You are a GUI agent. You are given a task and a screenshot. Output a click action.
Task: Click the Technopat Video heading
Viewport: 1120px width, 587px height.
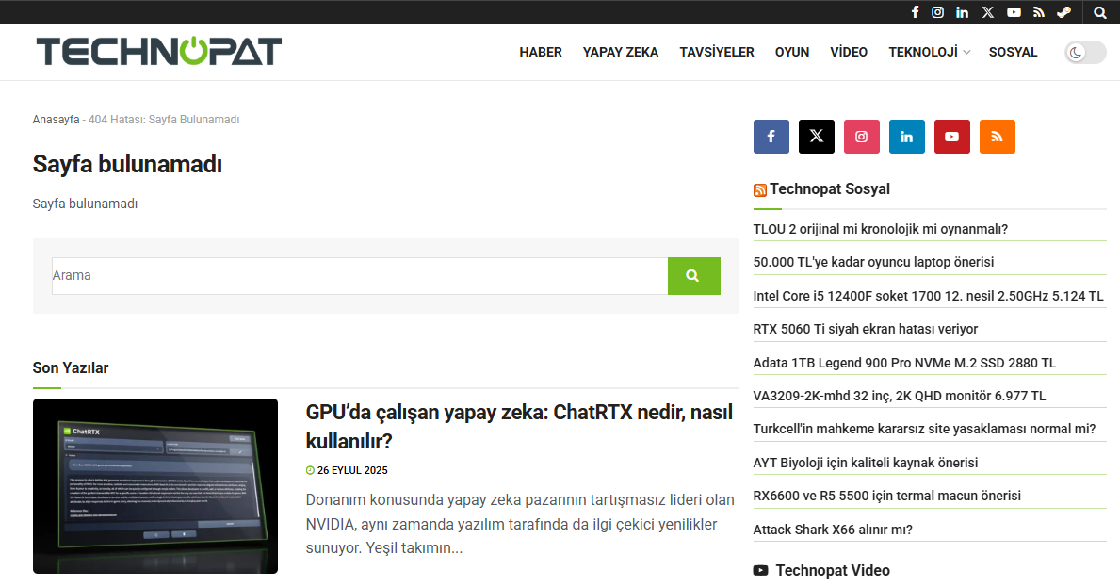833,571
